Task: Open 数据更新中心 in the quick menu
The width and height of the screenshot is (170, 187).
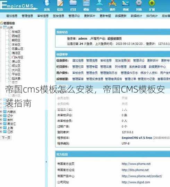Action: tap(157, 67)
